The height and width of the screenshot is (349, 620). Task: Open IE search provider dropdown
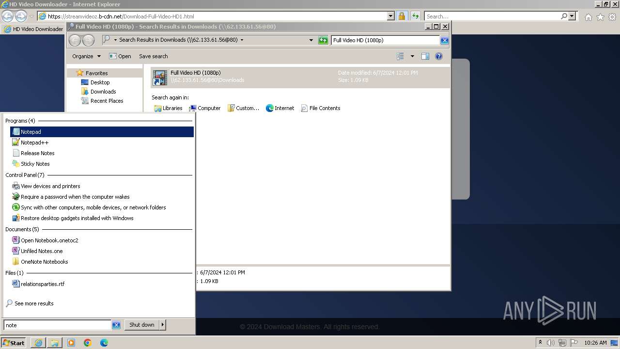pyautogui.click(x=572, y=16)
